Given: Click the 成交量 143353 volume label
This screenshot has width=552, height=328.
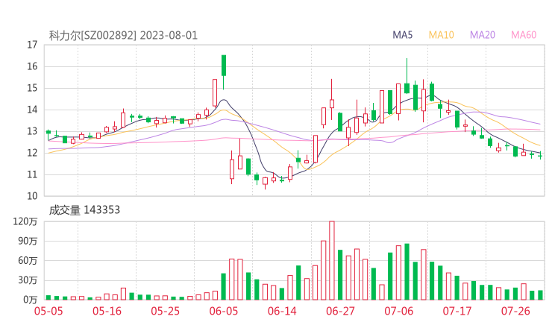Looking at the screenshot, I should tap(84, 210).
